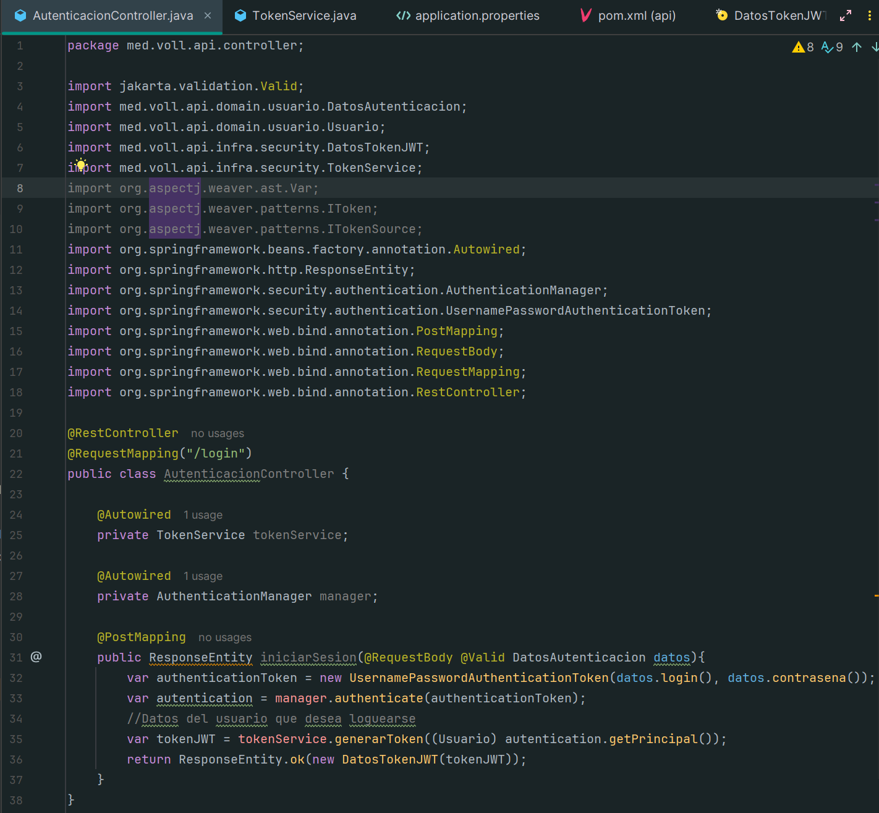Click the tokenService field name on line 25
The image size is (879, 813).
click(297, 535)
